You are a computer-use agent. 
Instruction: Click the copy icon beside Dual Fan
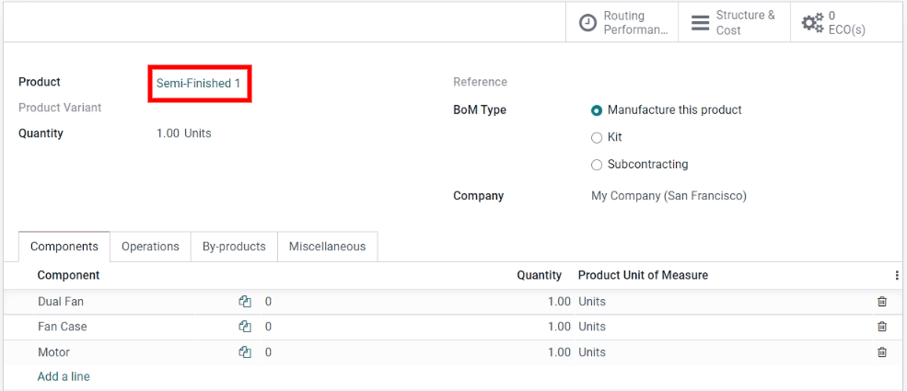pyautogui.click(x=245, y=302)
